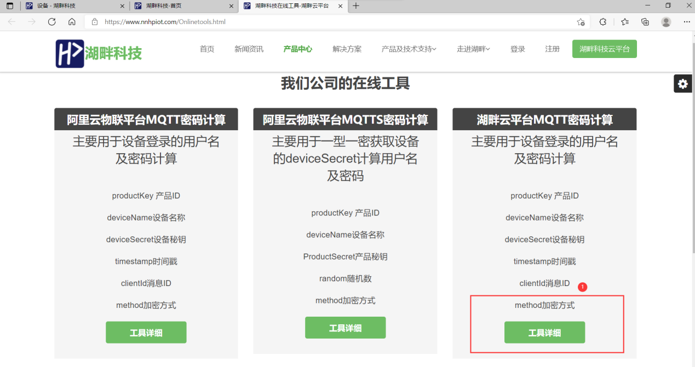Click the browser back arrow
Image resolution: width=695 pixels, height=367 pixels.
(x=12, y=22)
